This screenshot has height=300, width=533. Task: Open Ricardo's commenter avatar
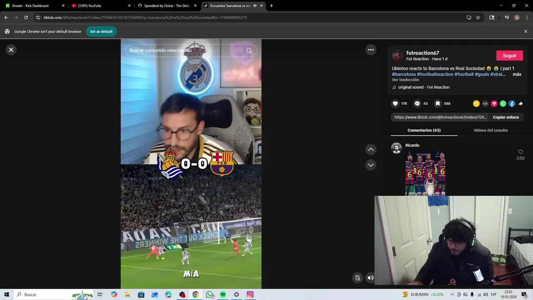pyautogui.click(x=396, y=148)
